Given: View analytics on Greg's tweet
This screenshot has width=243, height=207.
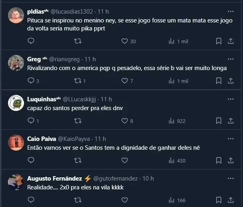Looking at the screenshot, I should pos(172,81).
